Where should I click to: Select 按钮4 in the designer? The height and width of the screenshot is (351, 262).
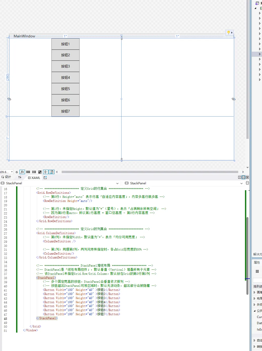(65, 77)
